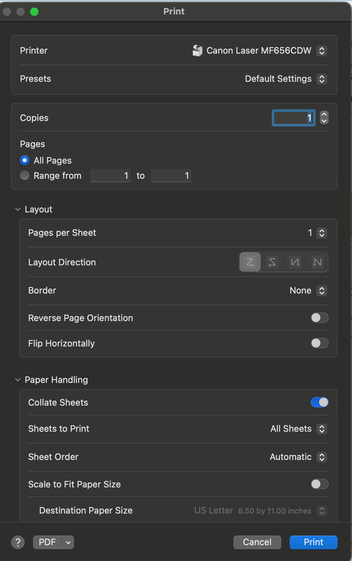Collapse the Layout section
The image size is (352, 561).
coord(17,208)
